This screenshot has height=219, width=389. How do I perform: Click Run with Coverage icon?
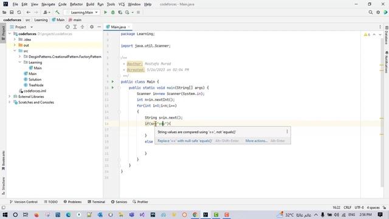120,12
